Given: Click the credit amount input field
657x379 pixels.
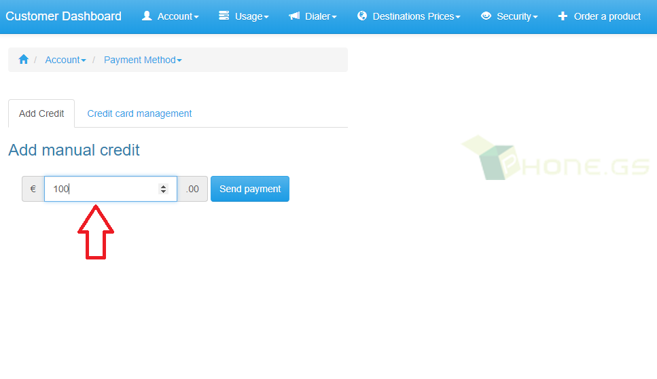Looking at the screenshot, I should tap(111, 189).
